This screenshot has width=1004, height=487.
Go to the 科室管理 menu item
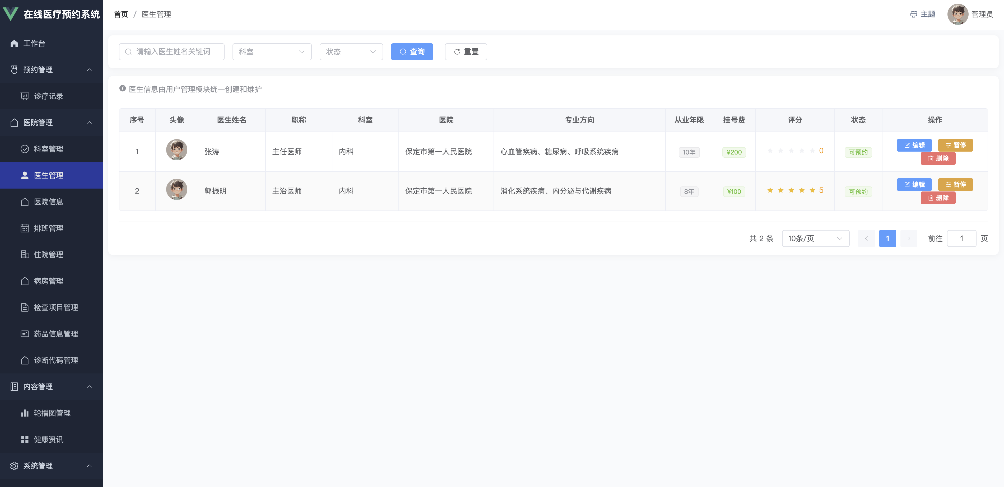(48, 149)
